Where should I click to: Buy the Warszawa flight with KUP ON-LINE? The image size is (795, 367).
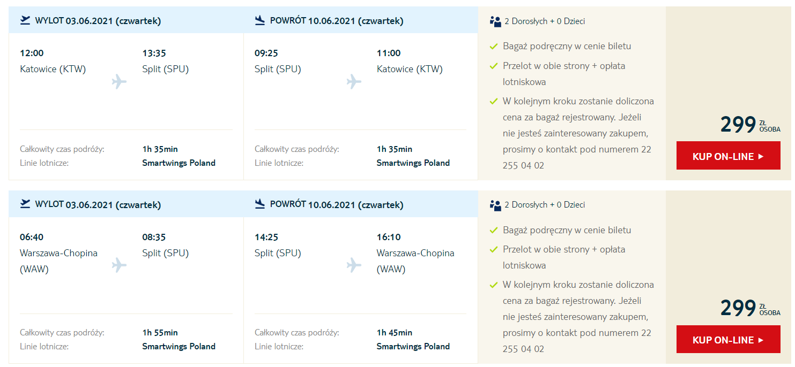[728, 339]
